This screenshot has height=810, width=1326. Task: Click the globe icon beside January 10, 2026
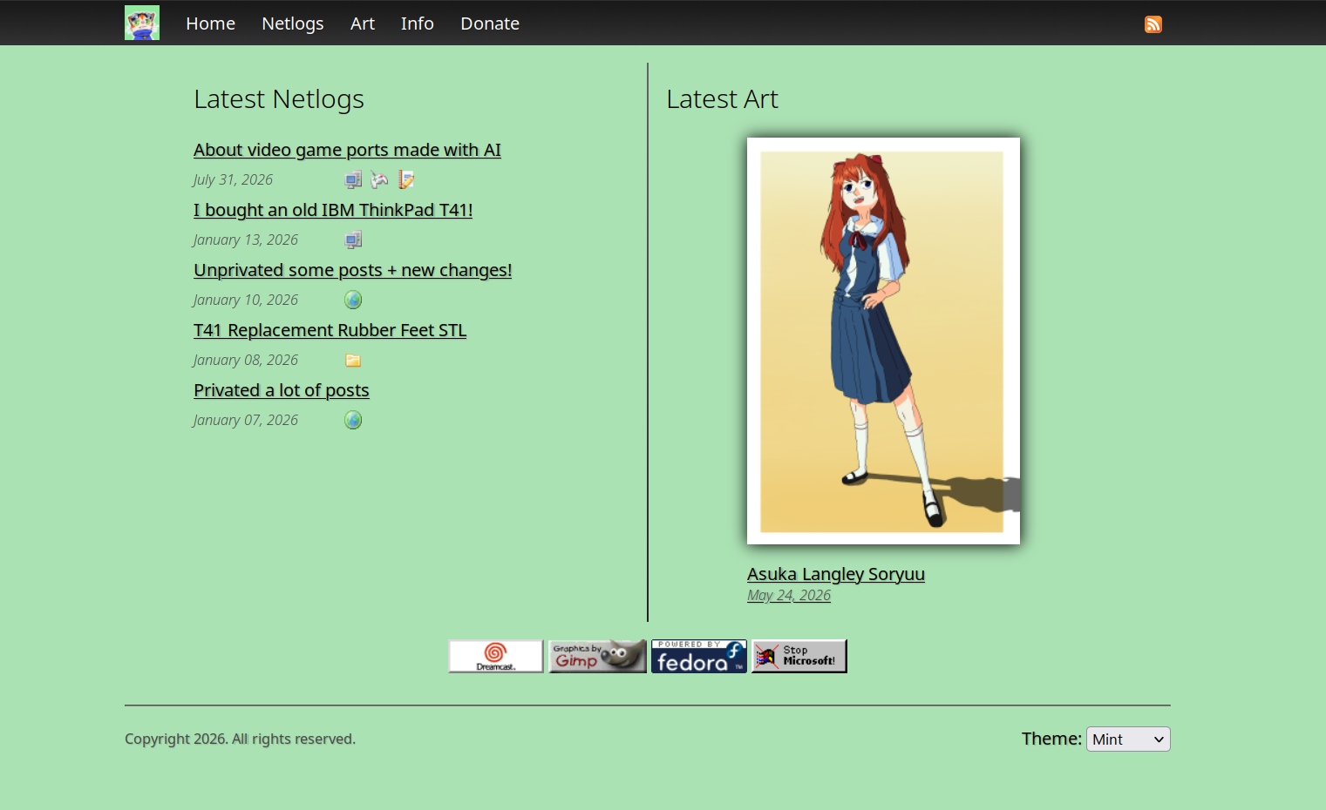[353, 300]
